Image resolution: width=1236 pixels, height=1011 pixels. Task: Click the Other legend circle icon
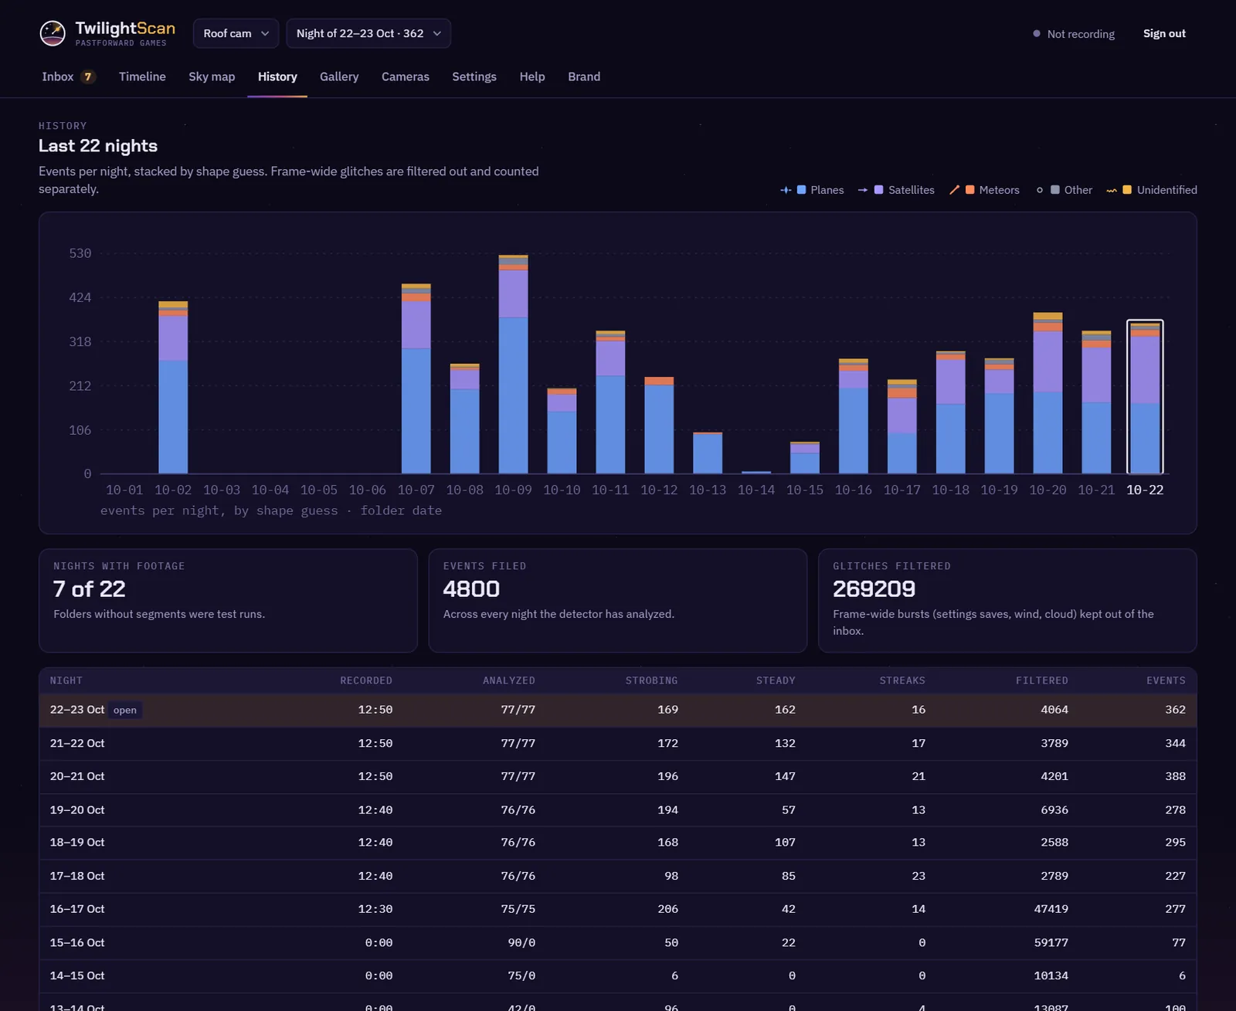point(1040,190)
